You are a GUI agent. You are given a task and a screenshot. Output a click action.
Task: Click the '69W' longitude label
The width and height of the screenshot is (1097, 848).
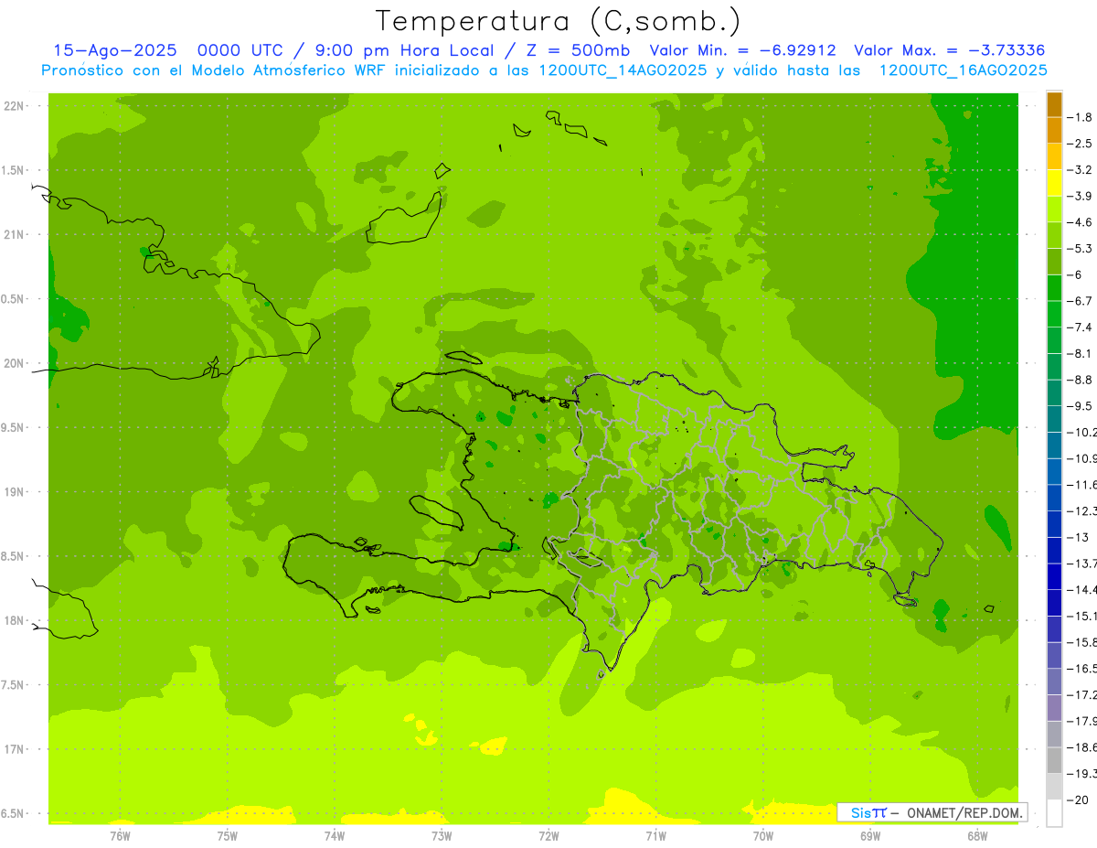pos(870,835)
